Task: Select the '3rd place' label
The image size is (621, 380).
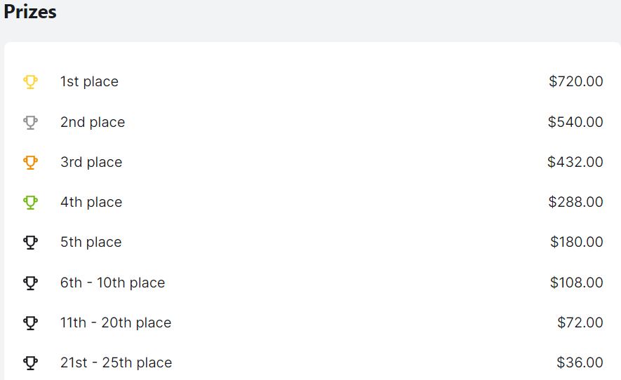Action: pyautogui.click(x=91, y=162)
